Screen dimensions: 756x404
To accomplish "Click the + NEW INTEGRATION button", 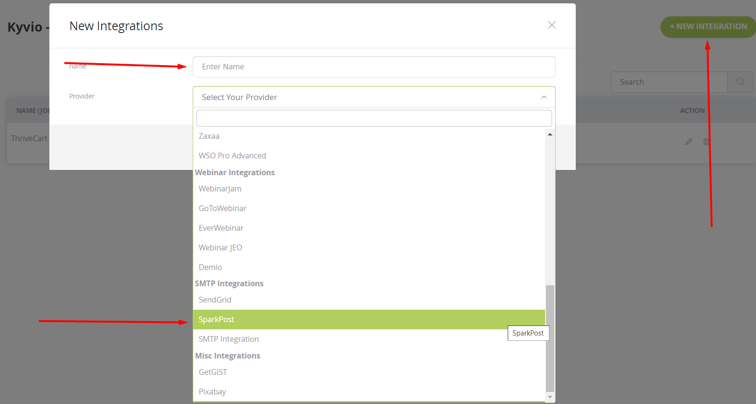I will click(708, 27).
